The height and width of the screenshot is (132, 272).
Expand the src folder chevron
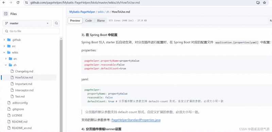pos(4,46)
